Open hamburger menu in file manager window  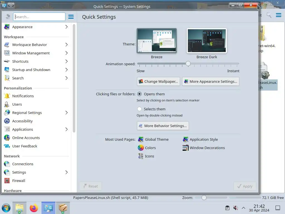279,15
